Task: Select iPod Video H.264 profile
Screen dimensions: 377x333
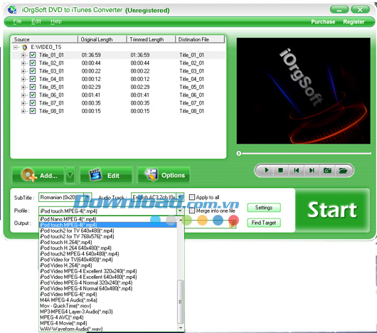Action: tap(107, 265)
